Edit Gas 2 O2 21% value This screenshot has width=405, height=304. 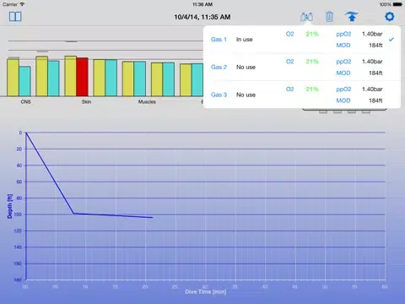312,62
